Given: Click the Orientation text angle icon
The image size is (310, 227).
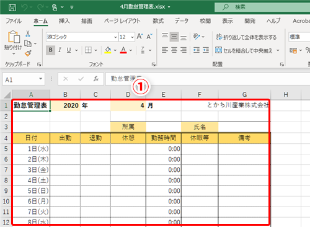Looking at the screenshot, I should coord(197,37).
